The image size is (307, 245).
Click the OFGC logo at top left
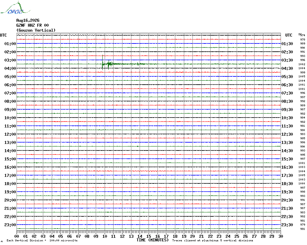click(15, 8)
